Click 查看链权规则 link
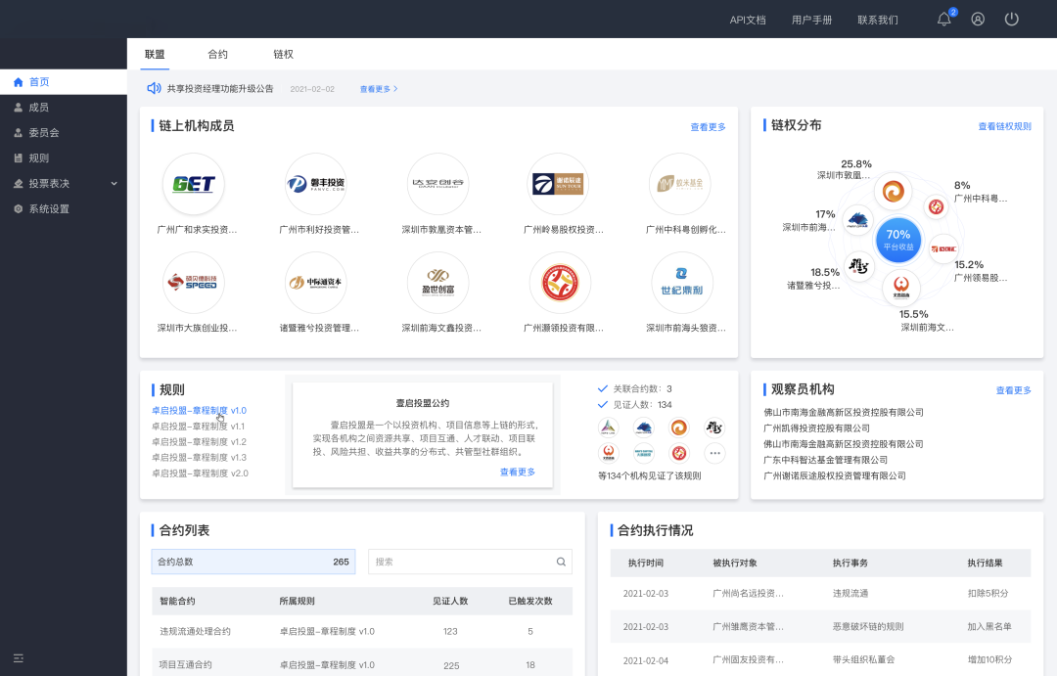Screen dimensions: 1057x676 (1004, 126)
